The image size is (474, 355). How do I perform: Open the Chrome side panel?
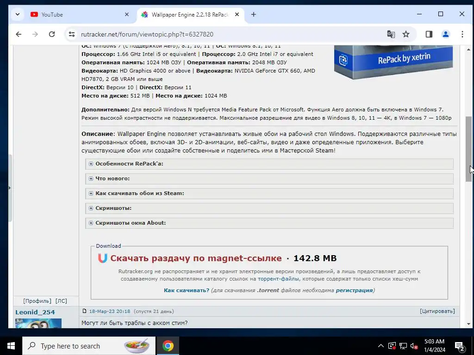(429, 34)
